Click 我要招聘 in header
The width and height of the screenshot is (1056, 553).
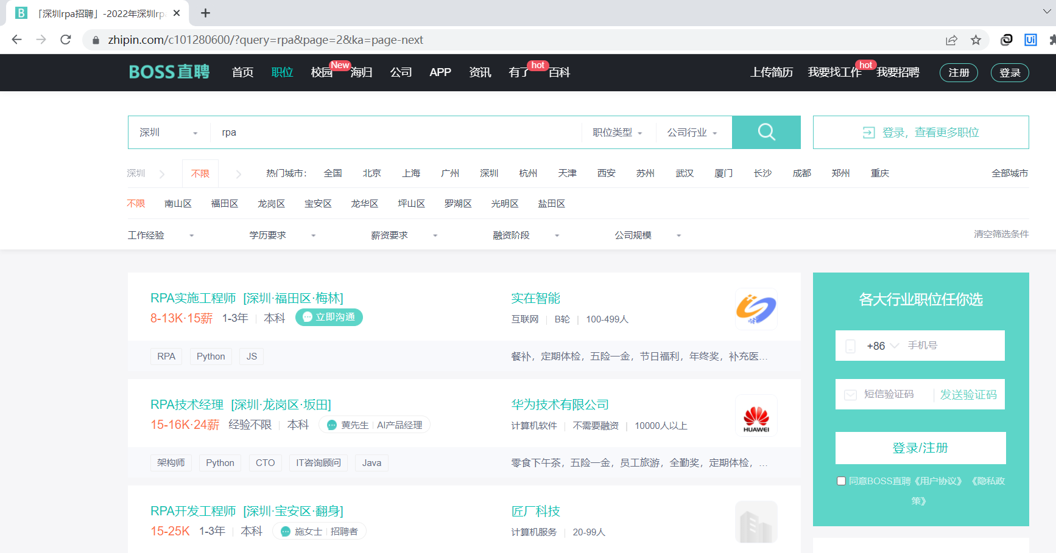[898, 72]
